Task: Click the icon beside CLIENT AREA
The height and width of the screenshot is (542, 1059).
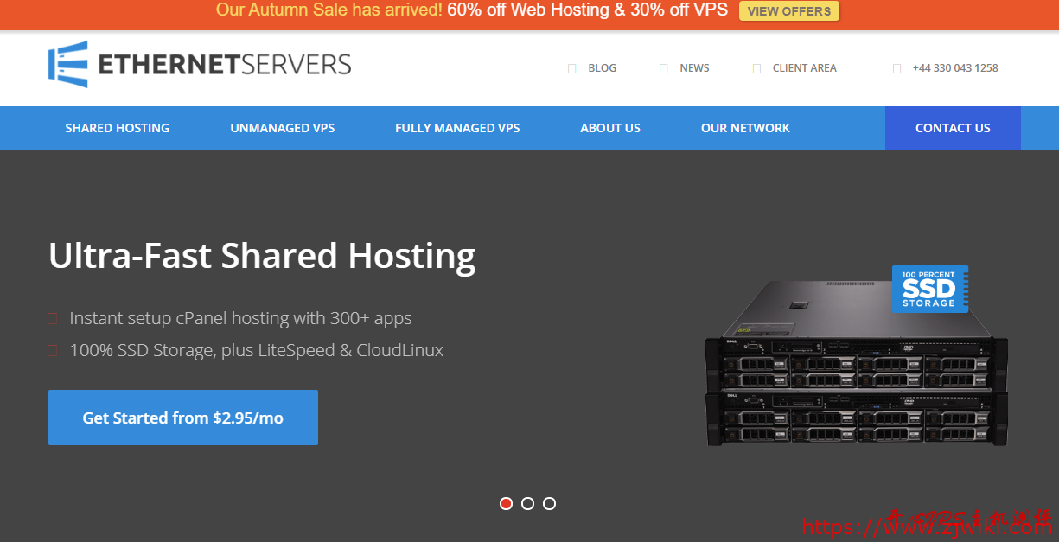Action: [757, 67]
